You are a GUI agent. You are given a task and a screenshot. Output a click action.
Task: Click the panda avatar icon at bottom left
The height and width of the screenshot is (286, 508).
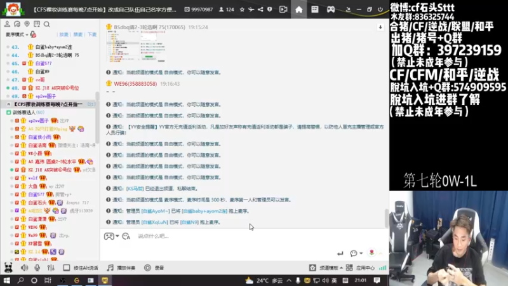click(8, 268)
